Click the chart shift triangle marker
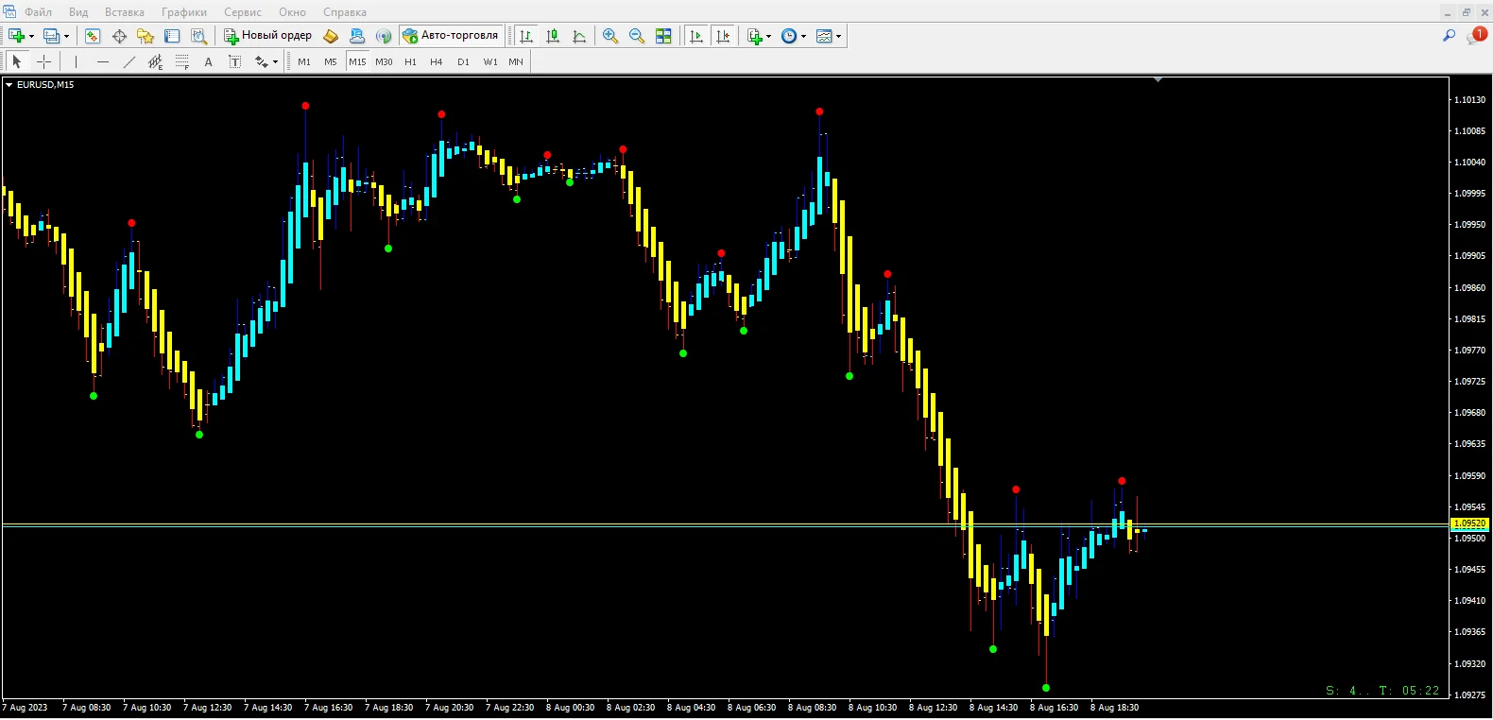Screen dimensions: 1493x720 click(x=1158, y=80)
